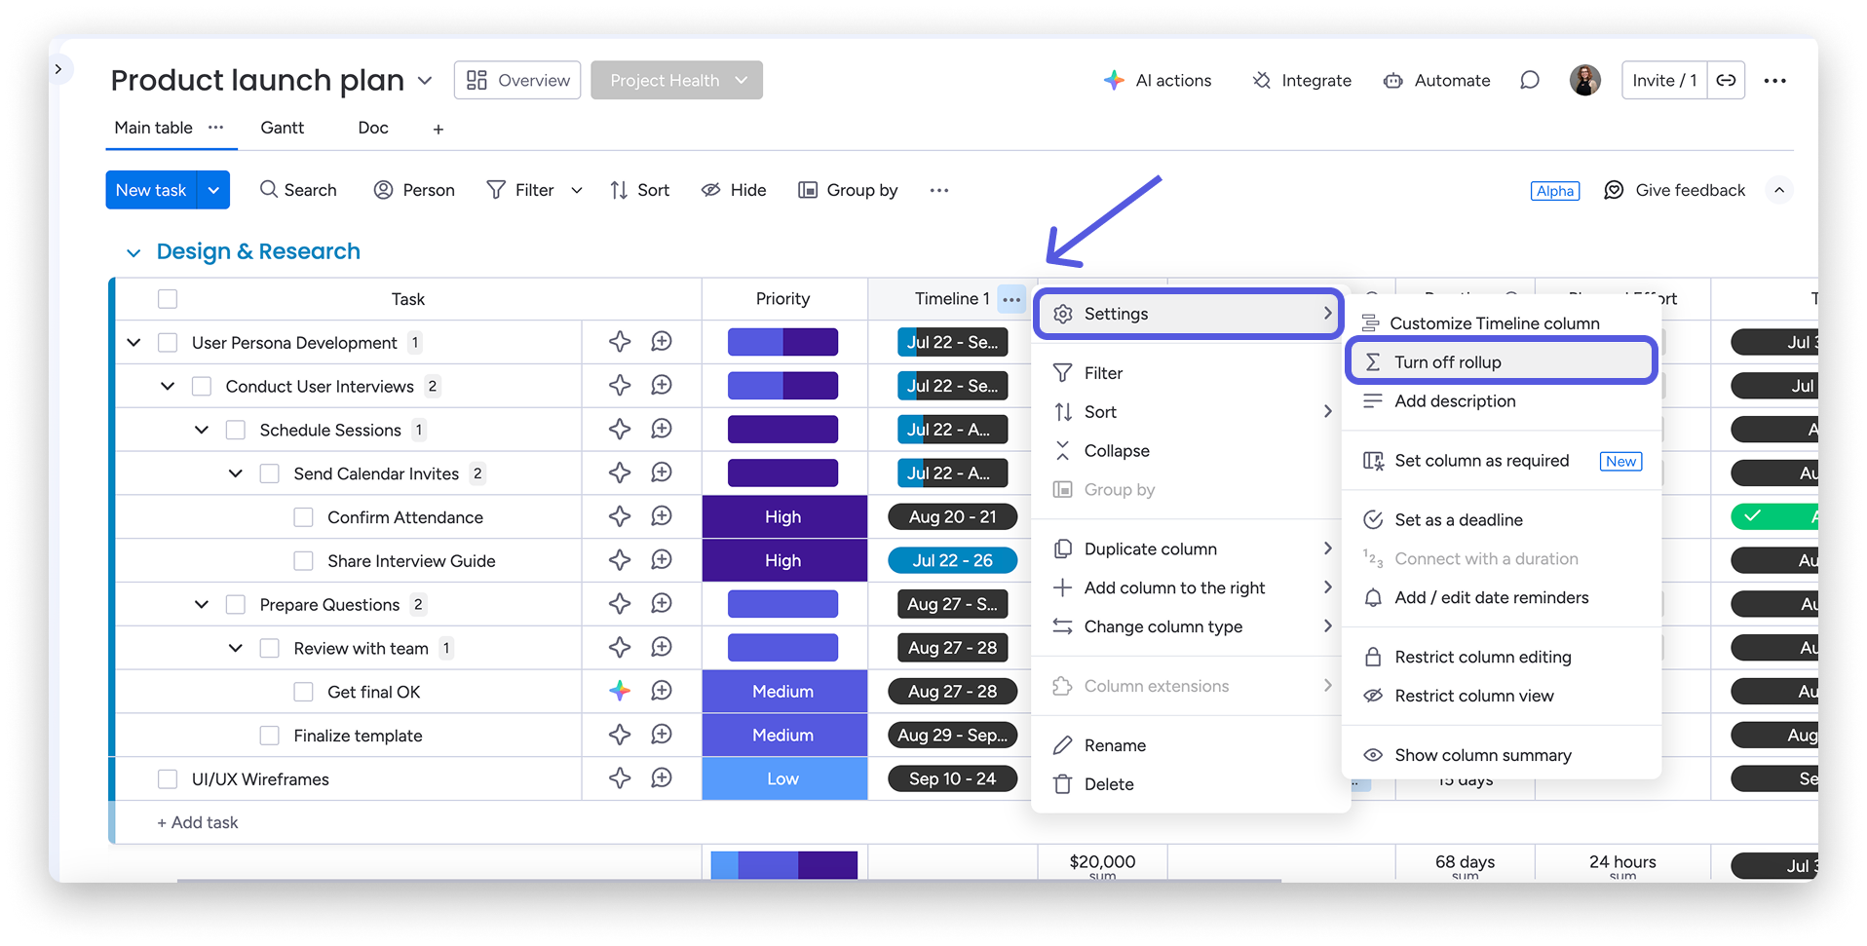Click the Give feedback button
1867x946 pixels.
(1675, 190)
